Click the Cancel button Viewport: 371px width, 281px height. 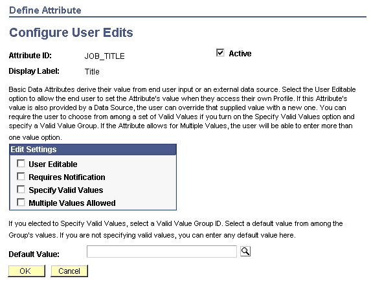(69, 271)
